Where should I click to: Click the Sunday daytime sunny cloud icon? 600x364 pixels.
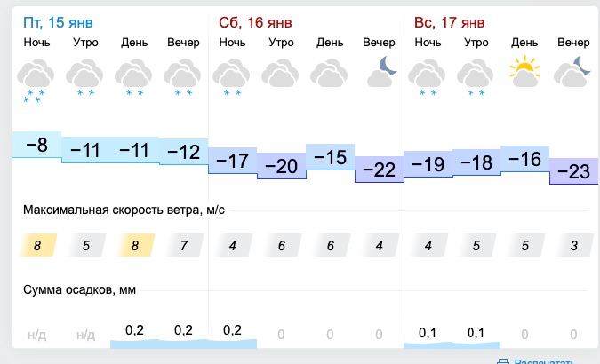tap(524, 71)
